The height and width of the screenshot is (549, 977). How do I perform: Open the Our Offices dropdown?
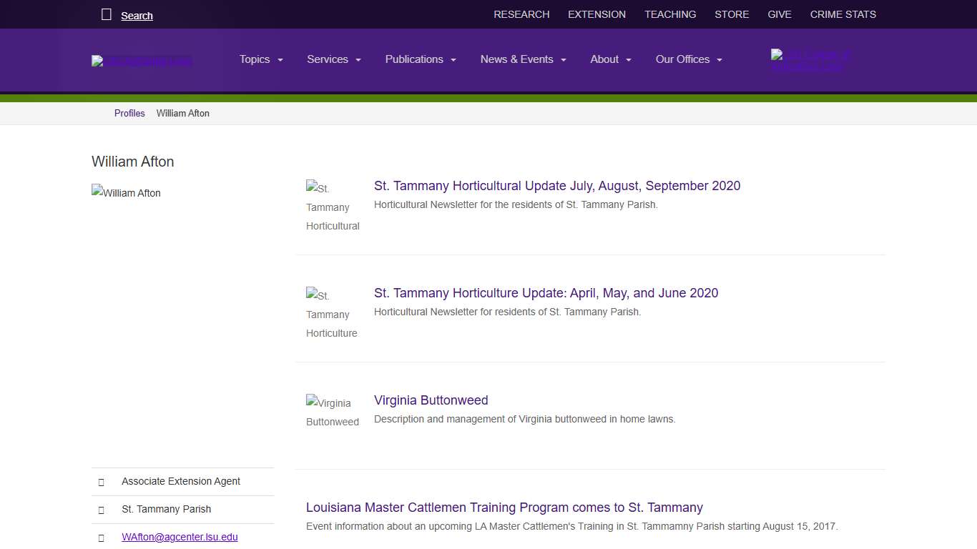689,59
